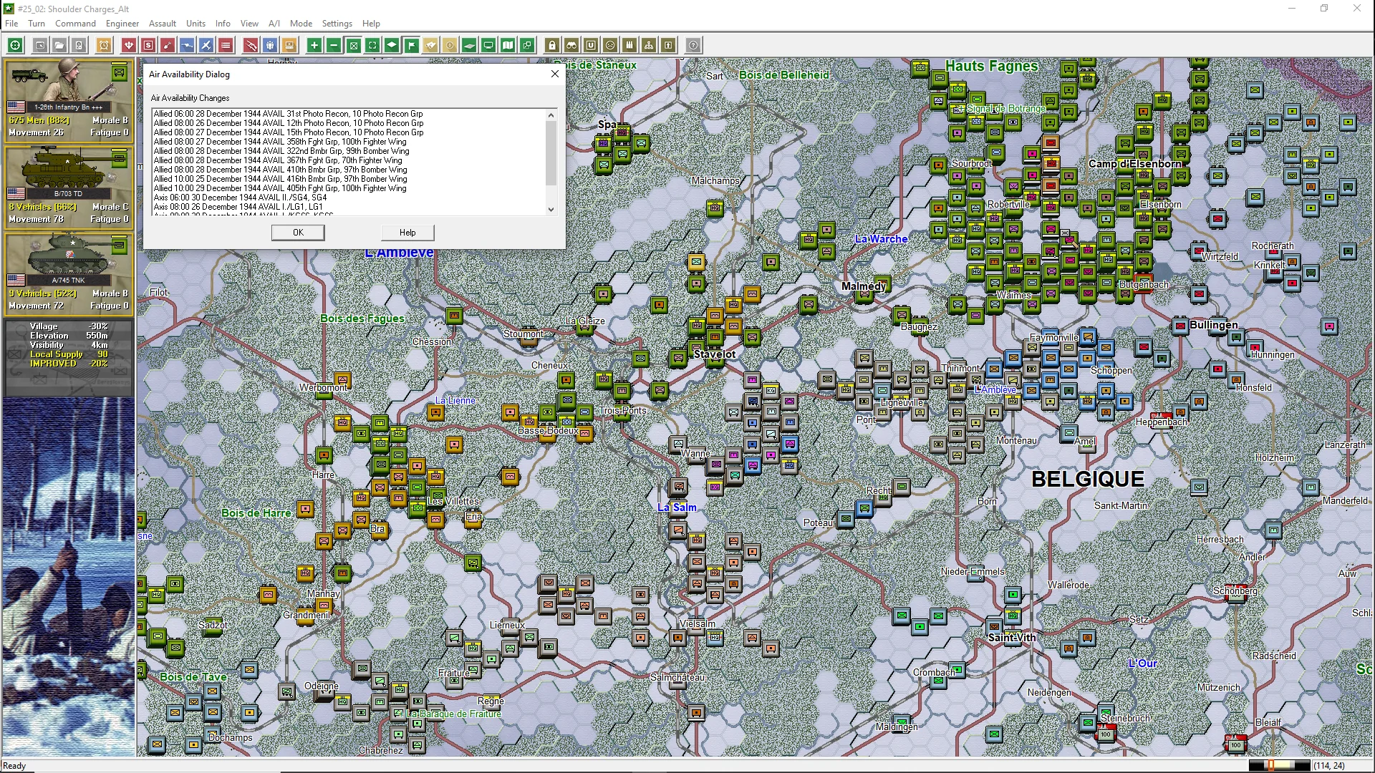Click the green flag toolbar button
This screenshot has width=1375, height=773.
(412, 46)
